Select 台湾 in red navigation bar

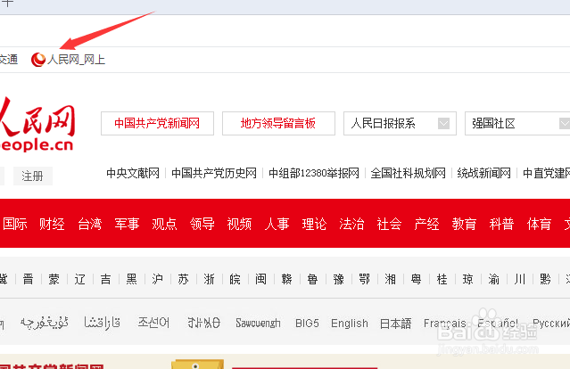pyautogui.click(x=90, y=224)
